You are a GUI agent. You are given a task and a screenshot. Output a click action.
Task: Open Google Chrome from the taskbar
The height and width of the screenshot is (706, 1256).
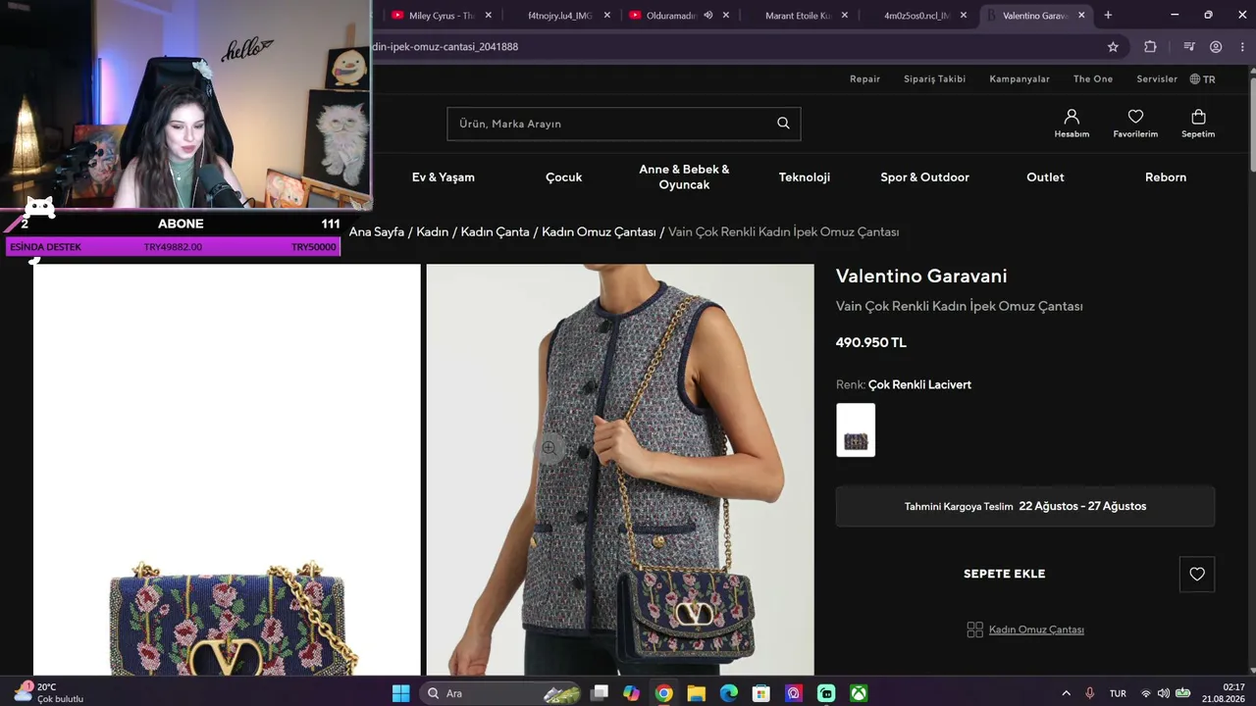coord(663,693)
